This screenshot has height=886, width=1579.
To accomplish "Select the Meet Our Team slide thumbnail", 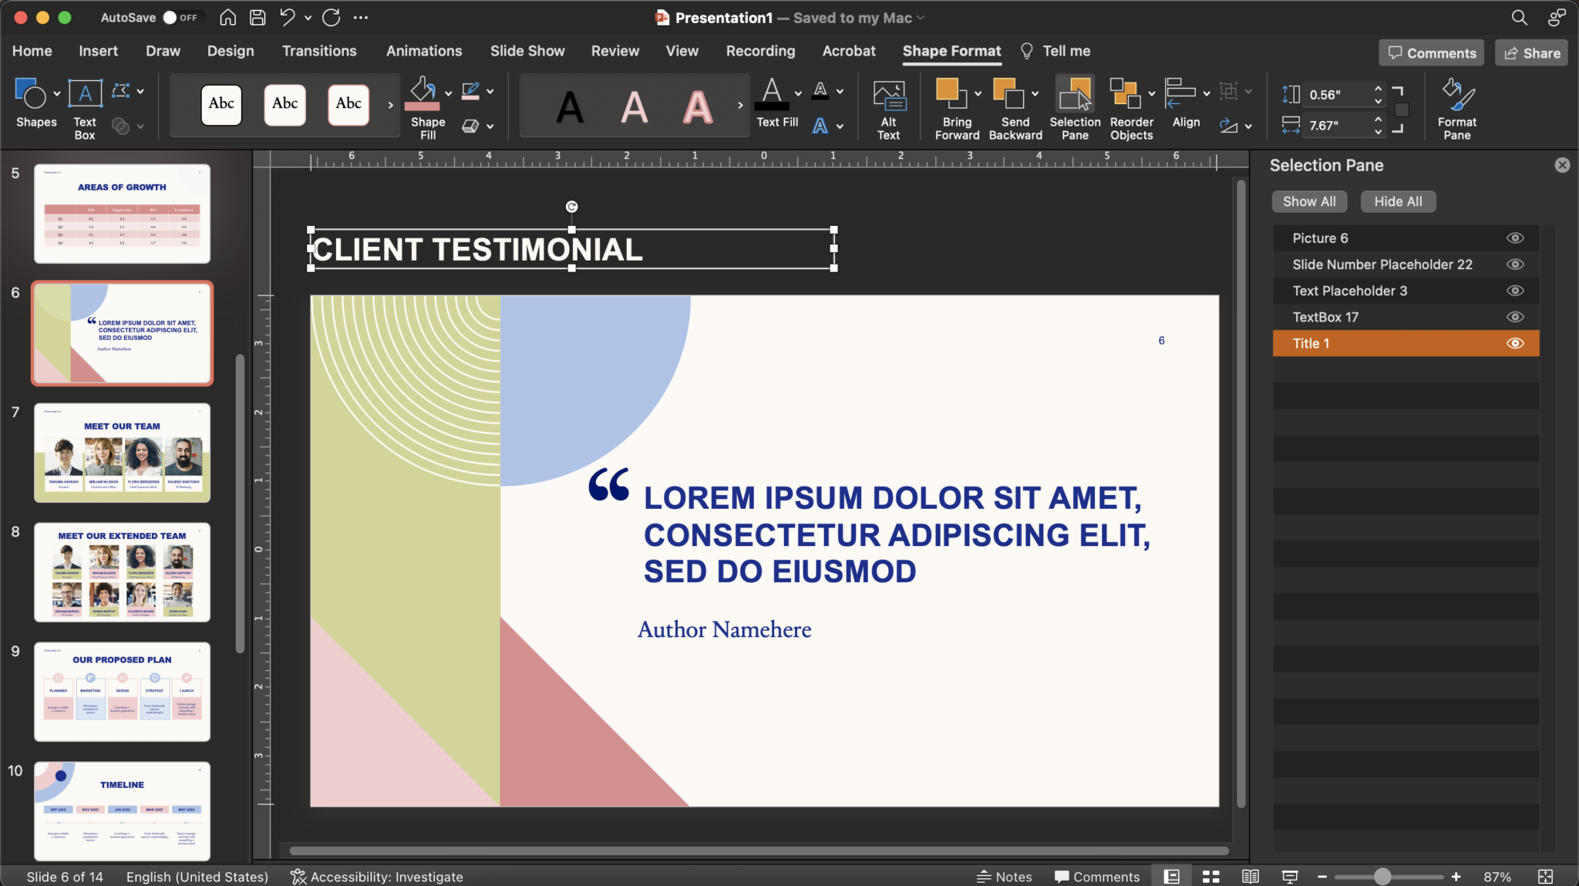I will tap(122, 453).
